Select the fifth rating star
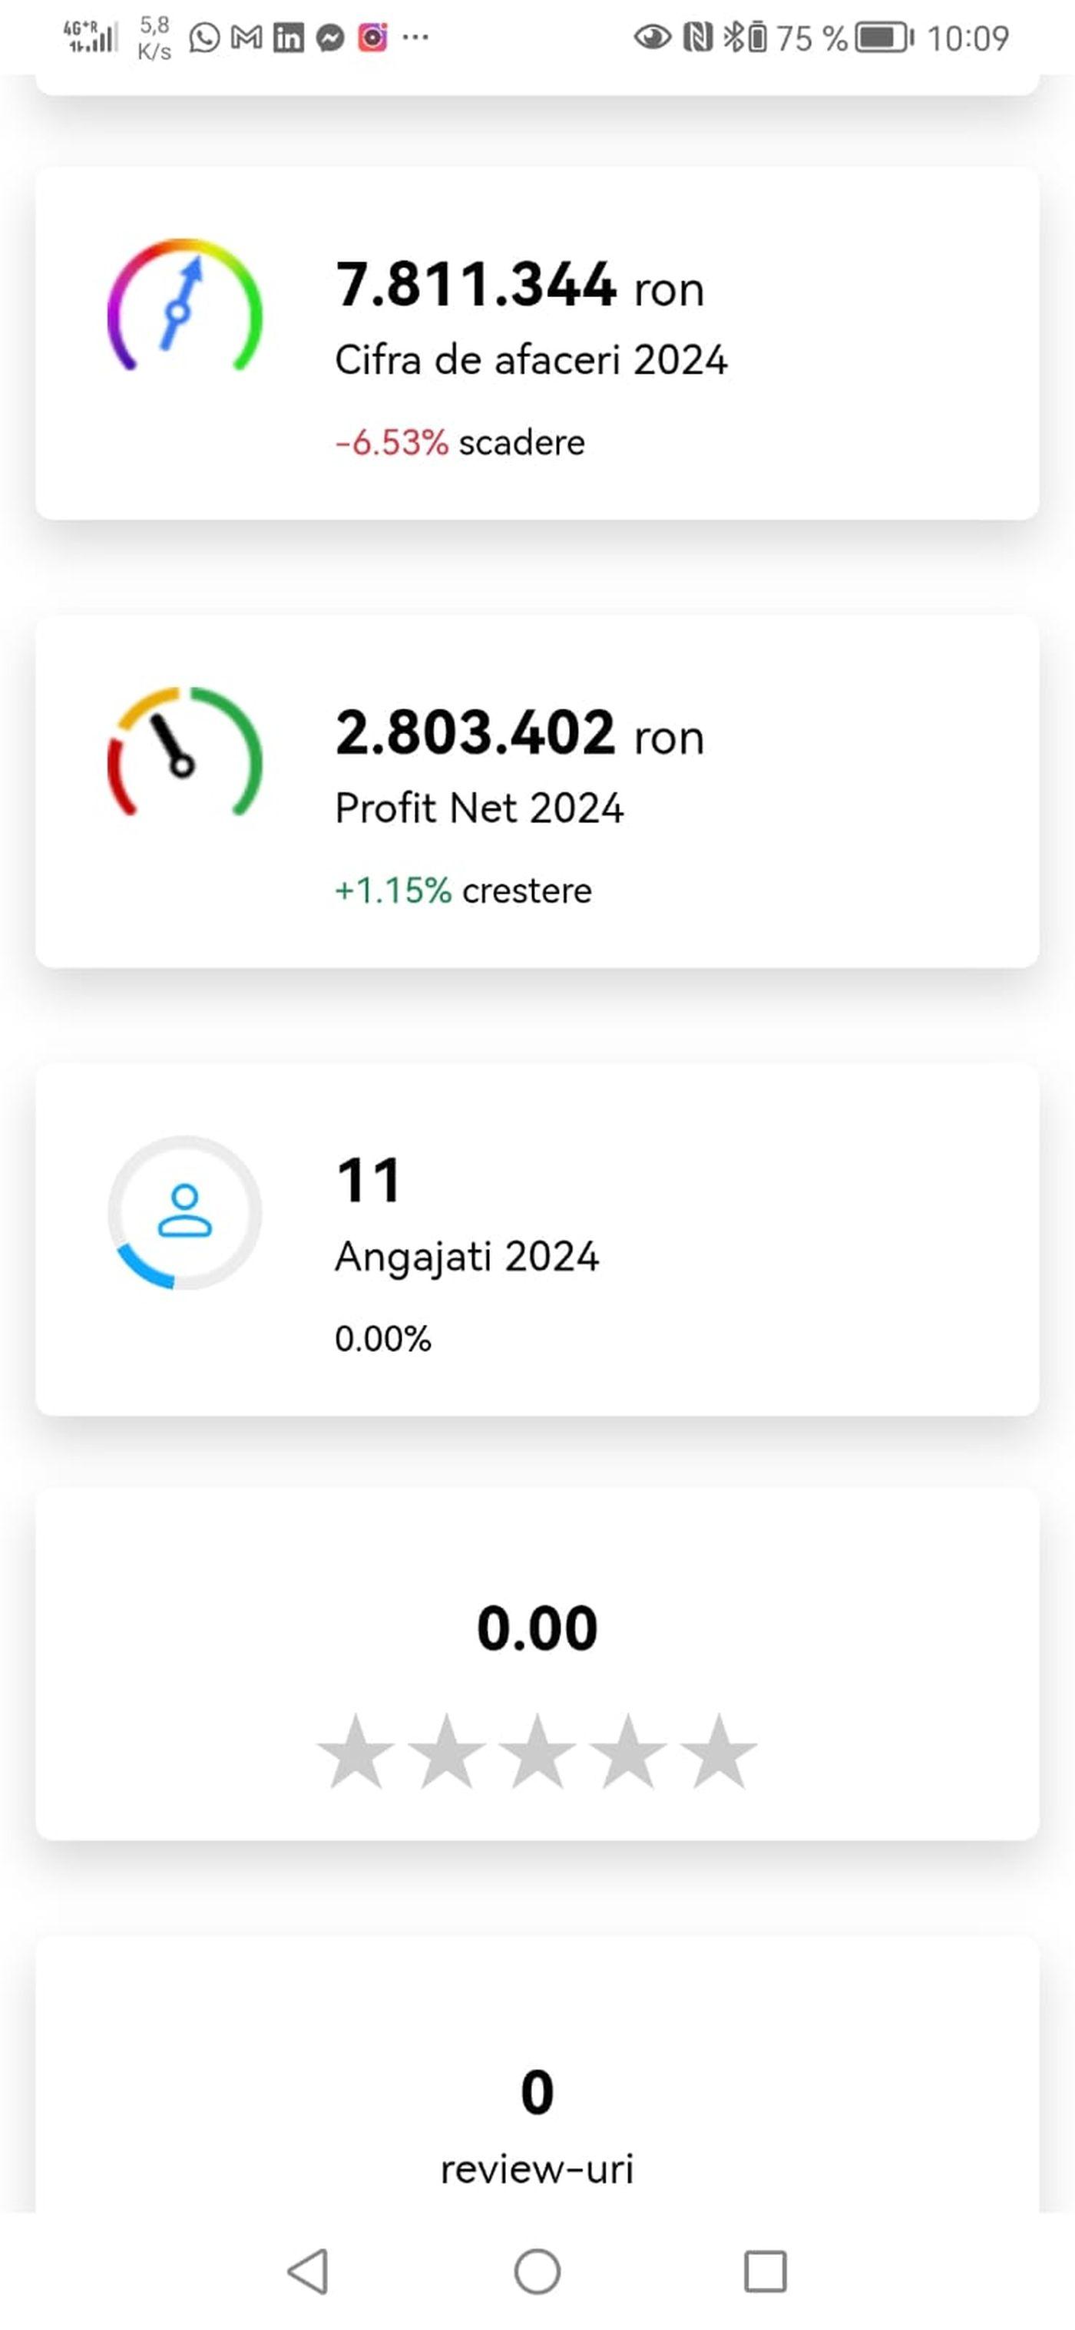1075x2330 pixels. [x=719, y=1752]
